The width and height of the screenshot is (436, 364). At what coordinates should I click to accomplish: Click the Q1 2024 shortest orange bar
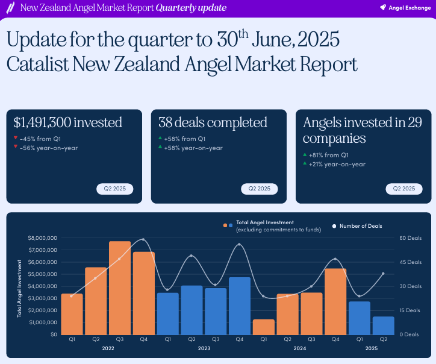[x=264, y=327]
